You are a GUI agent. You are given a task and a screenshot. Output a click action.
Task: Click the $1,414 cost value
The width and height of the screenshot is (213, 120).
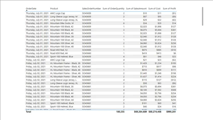click(x=158, y=77)
